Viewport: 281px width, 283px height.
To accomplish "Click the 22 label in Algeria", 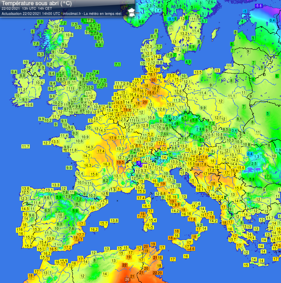I will [124, 265].
